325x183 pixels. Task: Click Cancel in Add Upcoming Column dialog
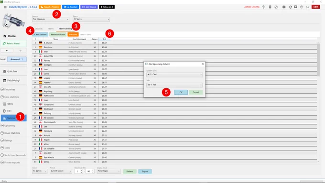coord(195,92)
